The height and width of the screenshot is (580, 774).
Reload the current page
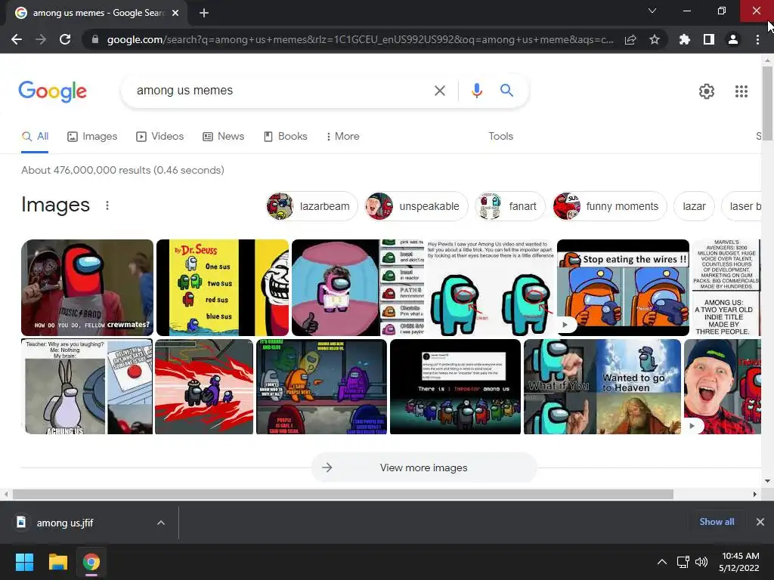pyautogui.click(x=65, y=39)
